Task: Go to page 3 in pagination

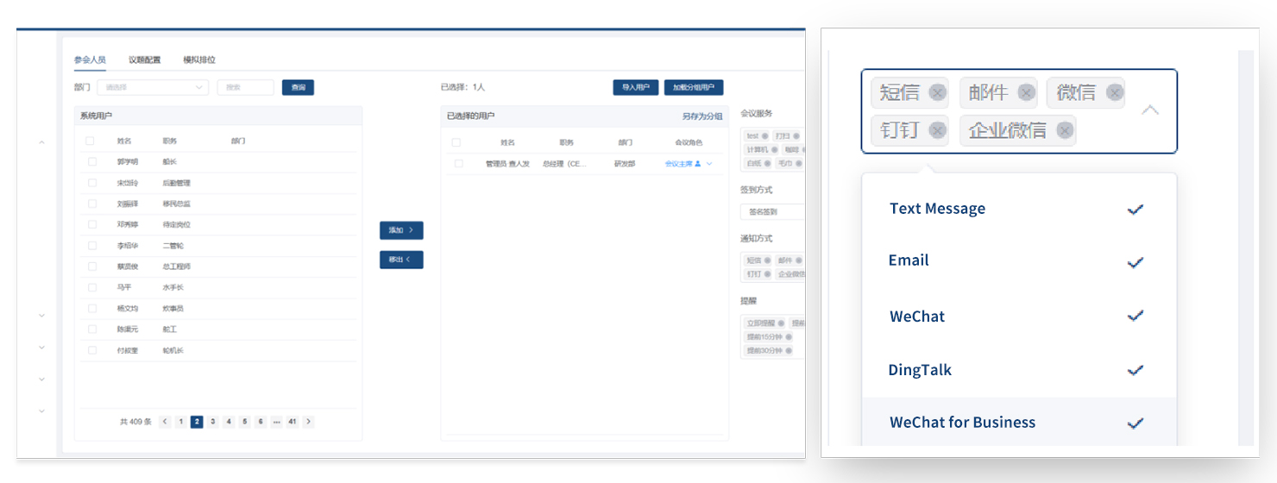Action: pyautogui.click(x=213, y=422)
